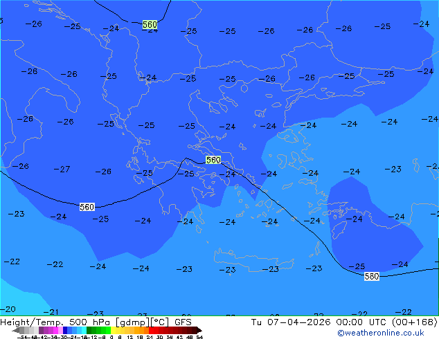
Task: Click the dark maroon right arrow of legend
Action: click(199, 330)
